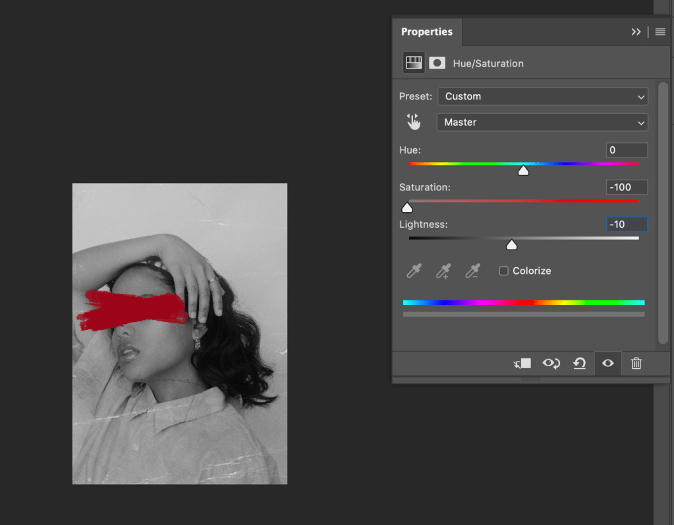Toggle adjustment layer visibility eye
This screenshot has width=674, height=525.
pyautogui.click(x=607, y=363)
